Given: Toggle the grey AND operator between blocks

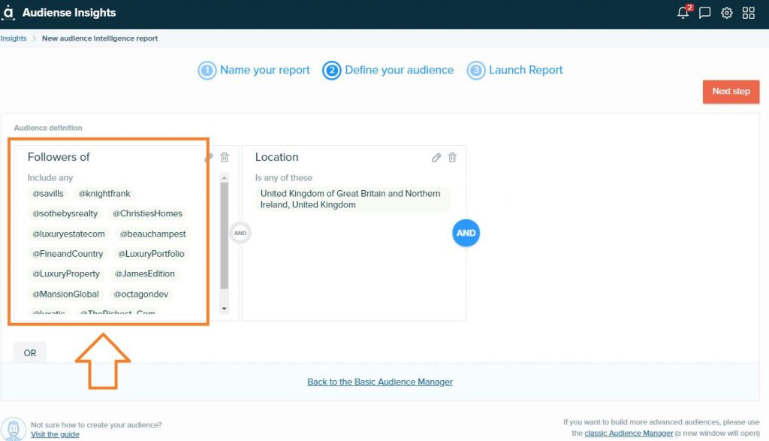Looking at the screenshot, I should click(x=240, y=233).
